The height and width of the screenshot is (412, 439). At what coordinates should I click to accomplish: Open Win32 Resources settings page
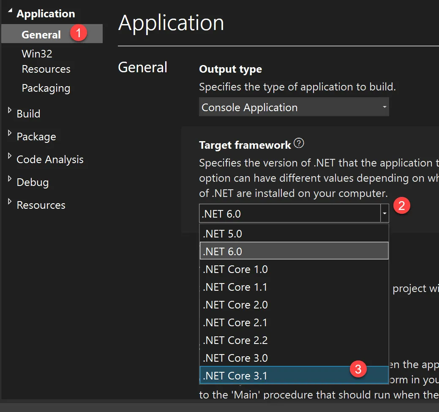[46, 61]
